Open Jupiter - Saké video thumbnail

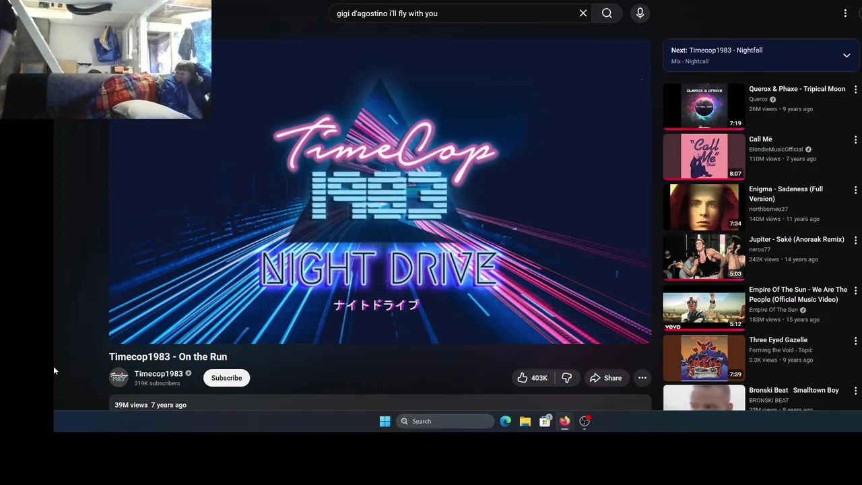point(704,257)
